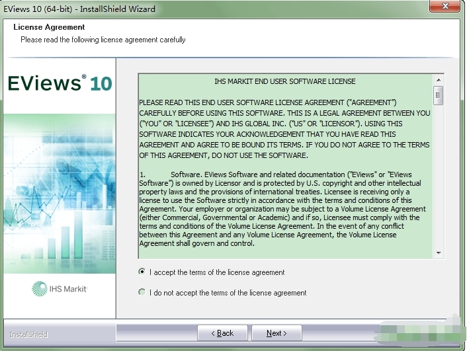Click the Next button
467x351 pixels.
click(276, 333)
